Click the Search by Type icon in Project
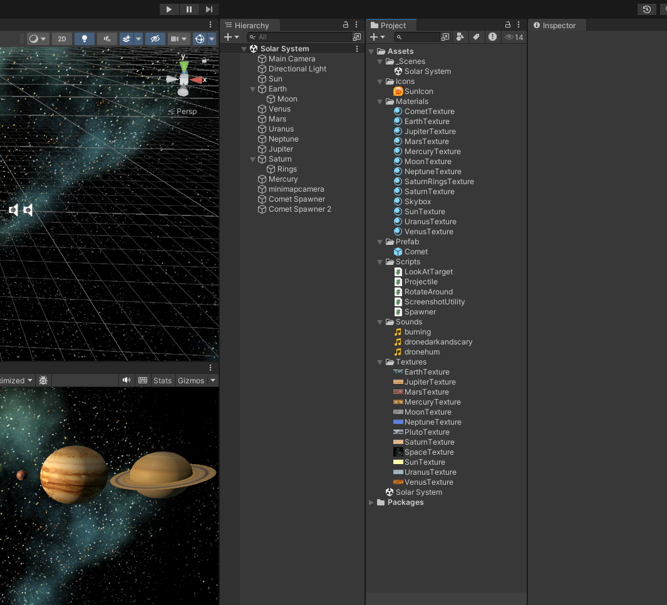Viewport: 667px width, 605px height. click(460, 38)
